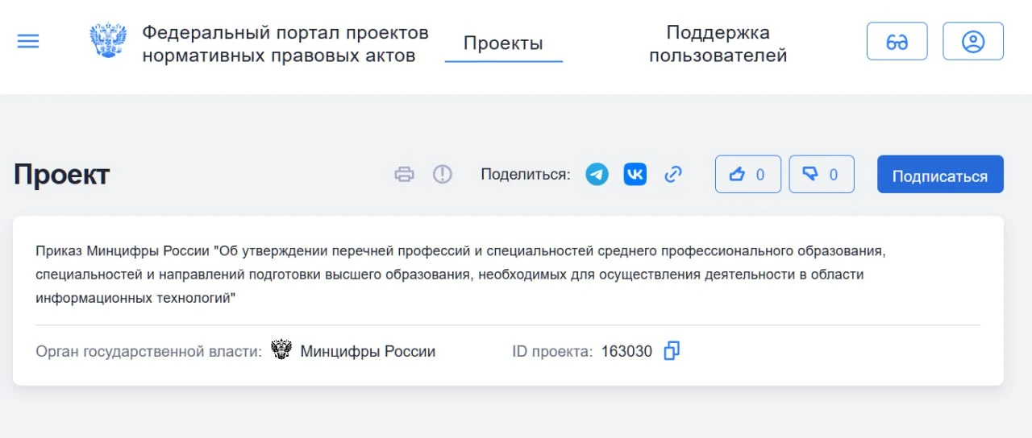Copy the project ID to clipboard
1032x438 pixels.
(x=672, y=351)
